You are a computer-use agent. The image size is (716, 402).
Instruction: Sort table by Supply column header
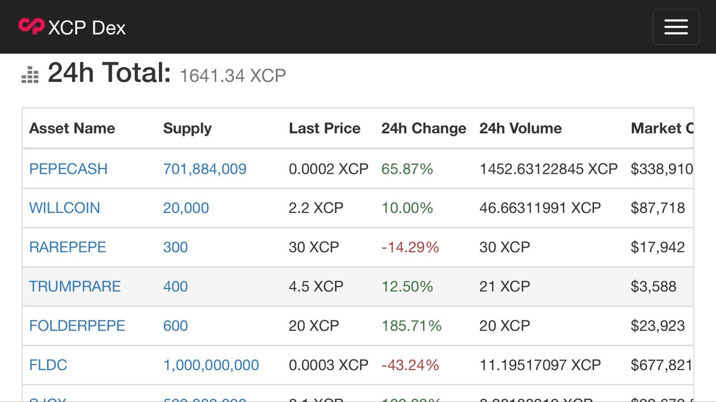tap(187, 128)
